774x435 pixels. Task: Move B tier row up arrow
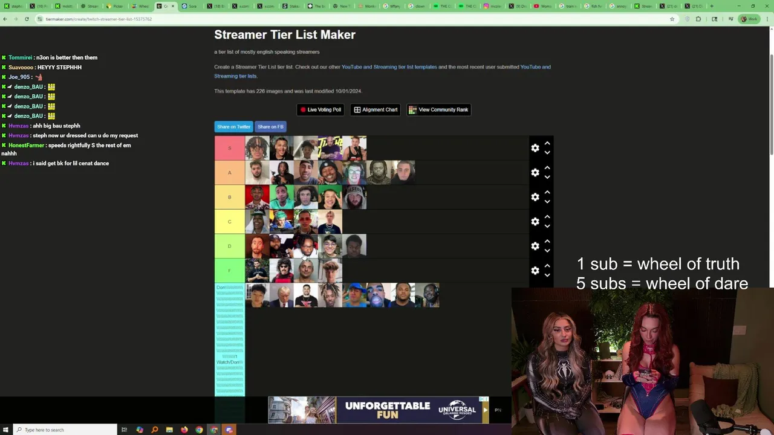[x=547, y=192]
